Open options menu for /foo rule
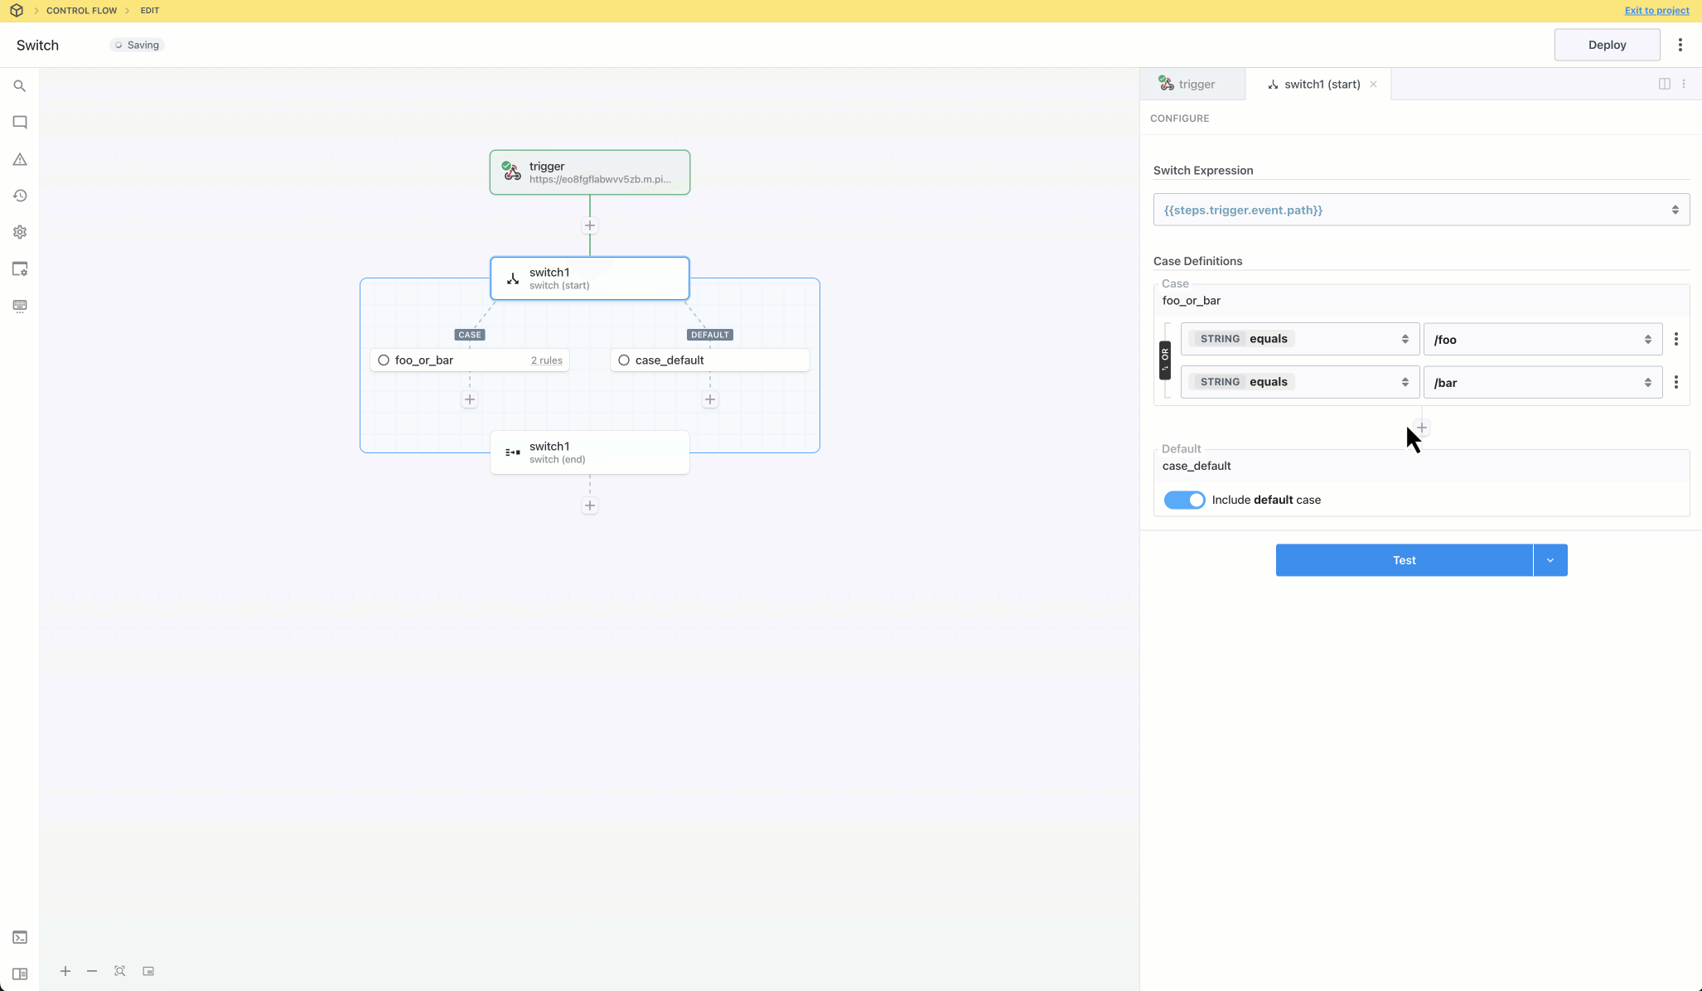The width and height of the screenshot is (1702, 991). tap(1676, 339)
